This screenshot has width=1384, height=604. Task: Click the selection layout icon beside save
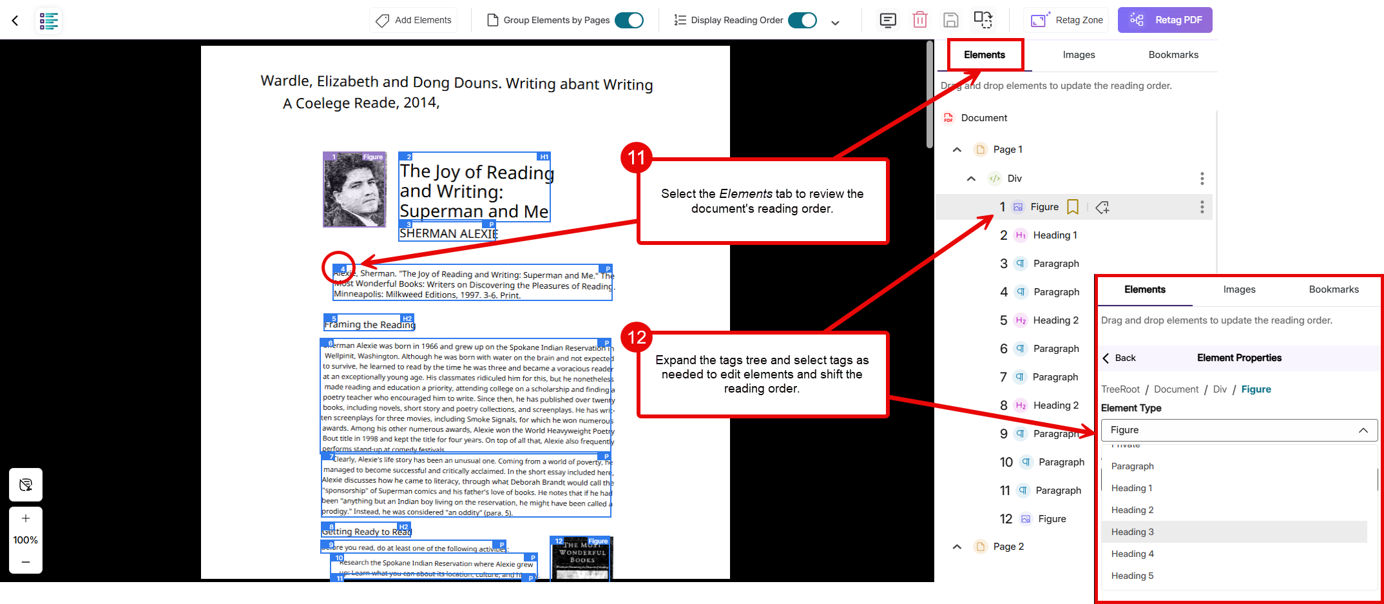[x=983, y=19]
